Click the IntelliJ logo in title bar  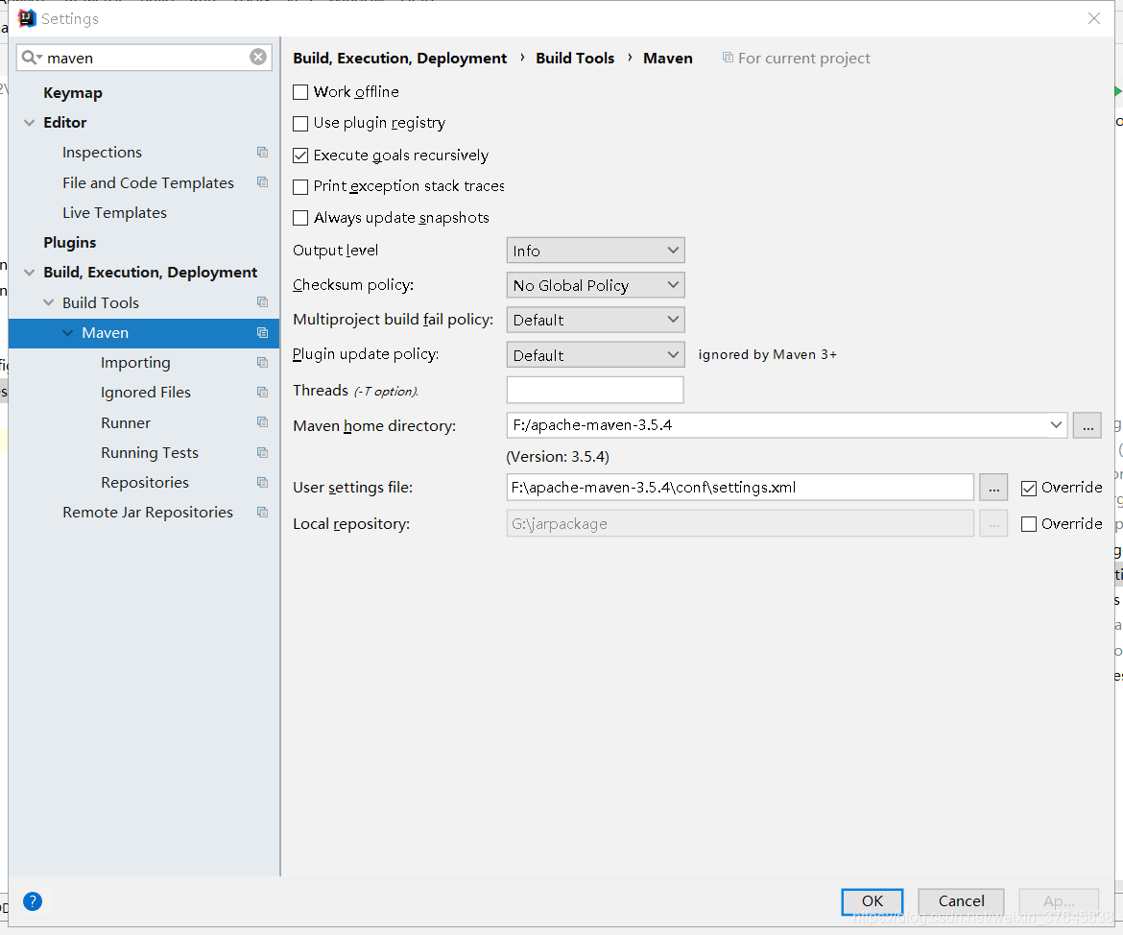[x=27, y=18]
